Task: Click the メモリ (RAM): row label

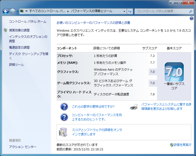Action: 67,63
